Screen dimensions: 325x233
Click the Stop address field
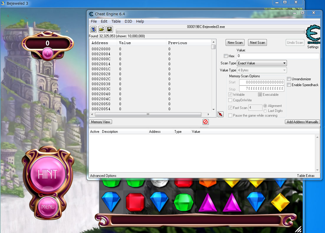pyautogui.click(x=262, y=89)
